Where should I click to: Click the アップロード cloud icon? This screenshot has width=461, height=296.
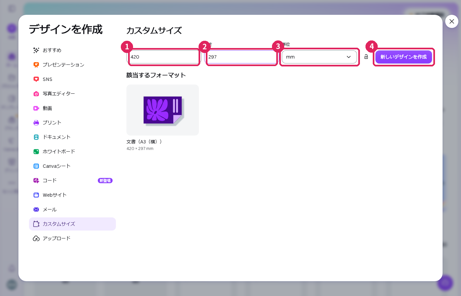click(x=36, y=238)
